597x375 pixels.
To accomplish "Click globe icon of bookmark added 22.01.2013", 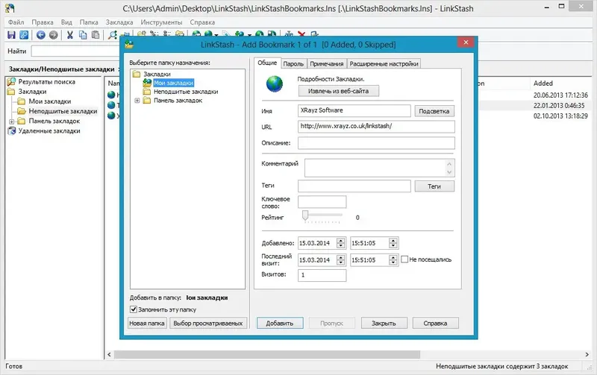I will click(x=111, y=105).
